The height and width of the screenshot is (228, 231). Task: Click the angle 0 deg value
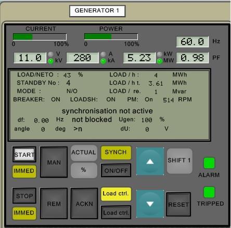click(43, 129)
